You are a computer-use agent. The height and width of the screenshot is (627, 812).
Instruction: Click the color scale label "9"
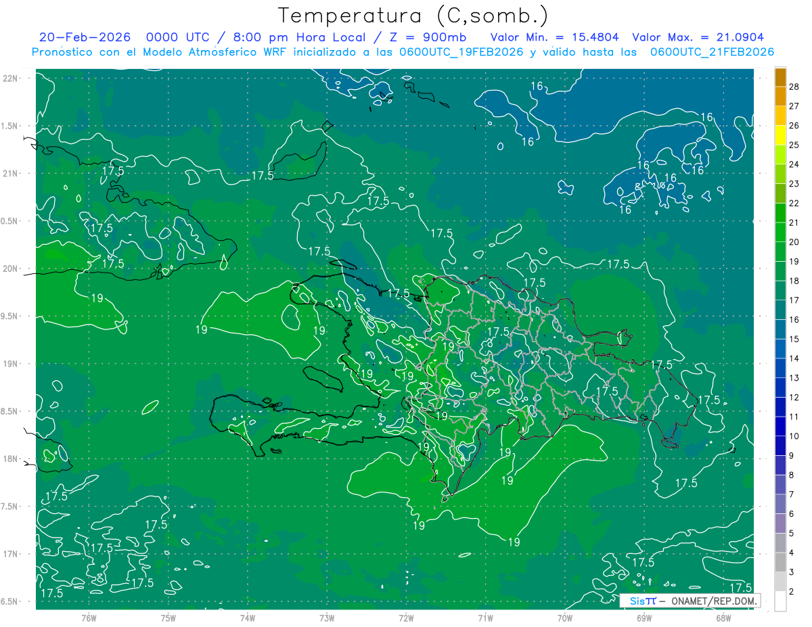click(x=792, y=455)
